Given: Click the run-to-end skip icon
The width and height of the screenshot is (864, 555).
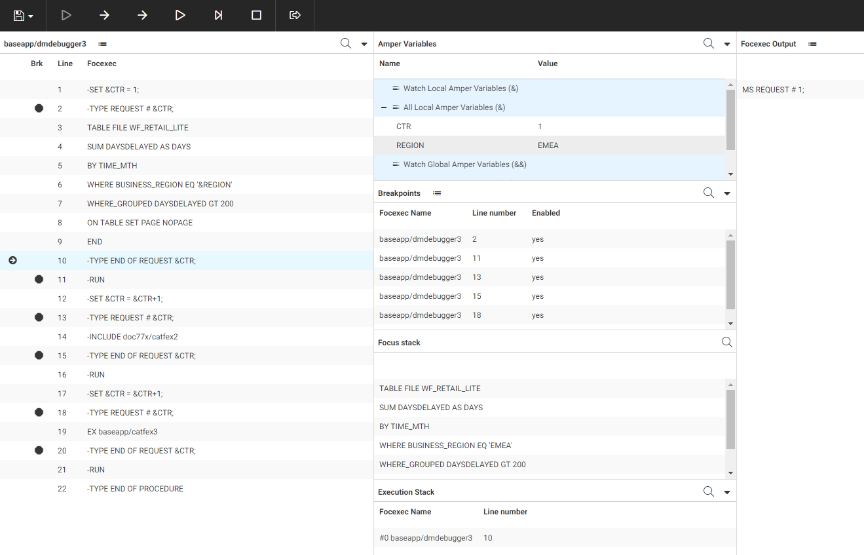Looking at the screenshot, I should click(218, 15).
